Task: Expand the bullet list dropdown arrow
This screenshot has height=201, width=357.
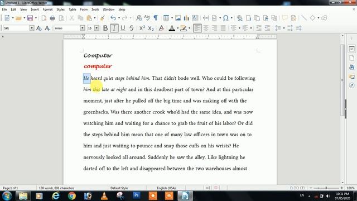Action: (239, 28)
